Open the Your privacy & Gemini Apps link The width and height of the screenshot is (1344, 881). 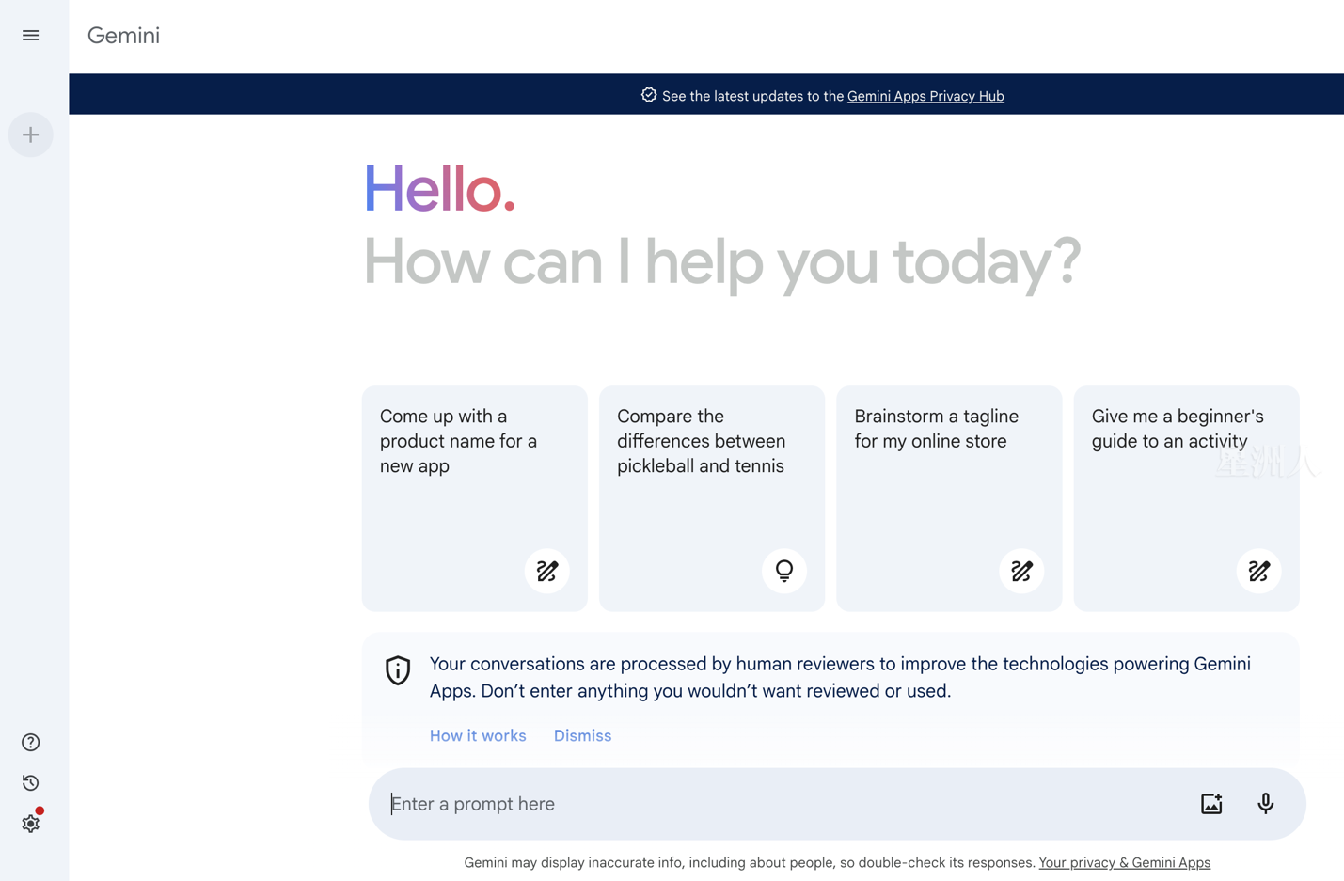[1124, 862]
